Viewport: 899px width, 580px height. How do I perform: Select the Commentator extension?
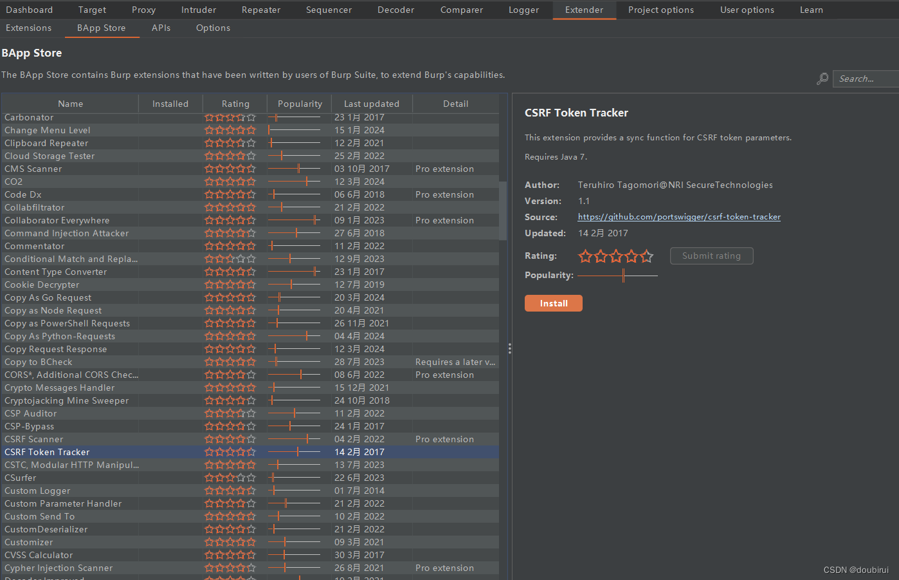coord(250,246)
